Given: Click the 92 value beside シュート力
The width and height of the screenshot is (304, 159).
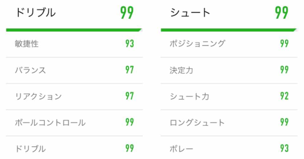Looking at the screenshot, I should 284,96.
